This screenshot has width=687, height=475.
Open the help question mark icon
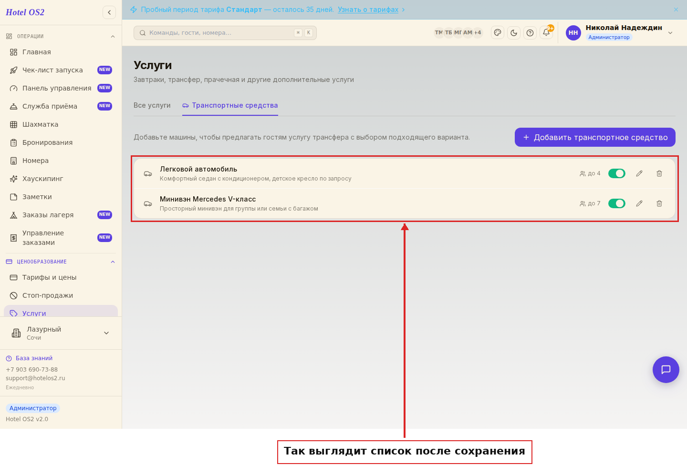tap(530, 33)
